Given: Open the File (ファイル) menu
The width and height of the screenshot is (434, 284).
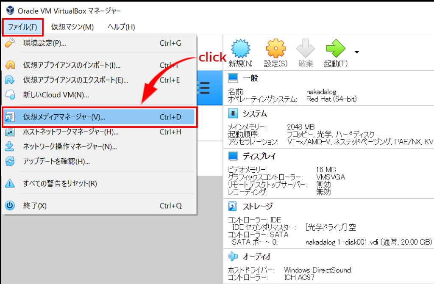Looking at the screenshot, I should coord(22,27).
